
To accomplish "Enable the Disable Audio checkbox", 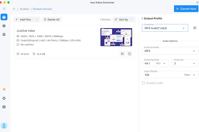I will [143, 83].
